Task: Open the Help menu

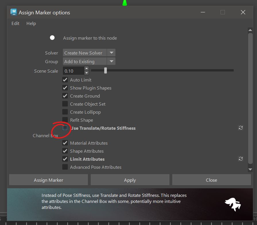Action: tap(31, 24)
